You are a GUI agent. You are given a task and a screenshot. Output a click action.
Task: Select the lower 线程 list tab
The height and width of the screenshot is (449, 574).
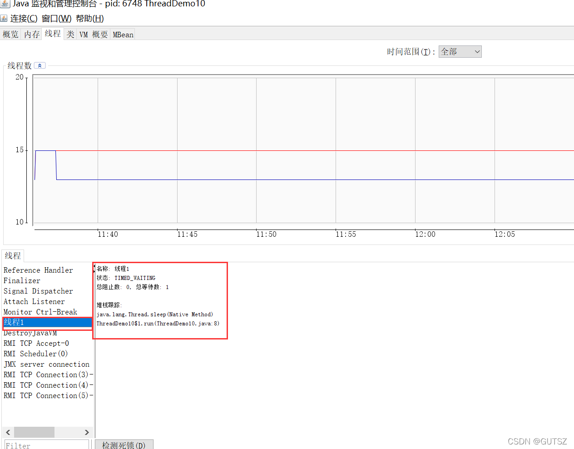click(x=13, y=256)
